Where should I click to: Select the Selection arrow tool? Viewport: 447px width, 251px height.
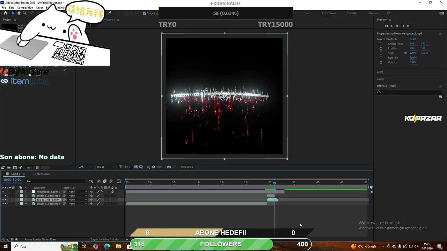click(13, 13)
